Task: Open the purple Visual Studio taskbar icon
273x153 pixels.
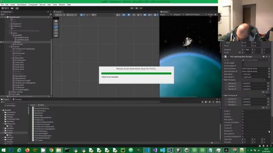Action: tap(154, 150)
